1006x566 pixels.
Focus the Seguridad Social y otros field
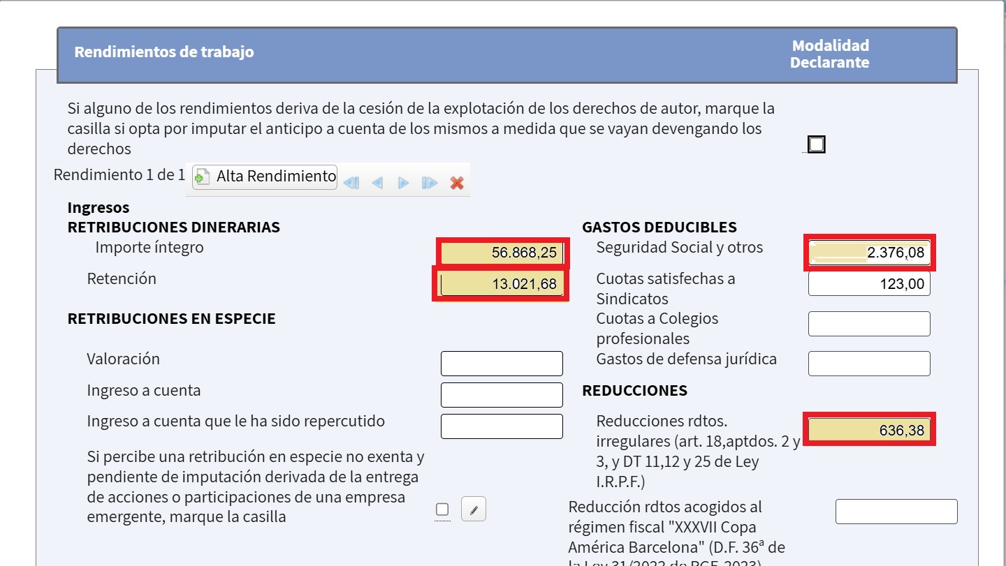tap(869, 253)
